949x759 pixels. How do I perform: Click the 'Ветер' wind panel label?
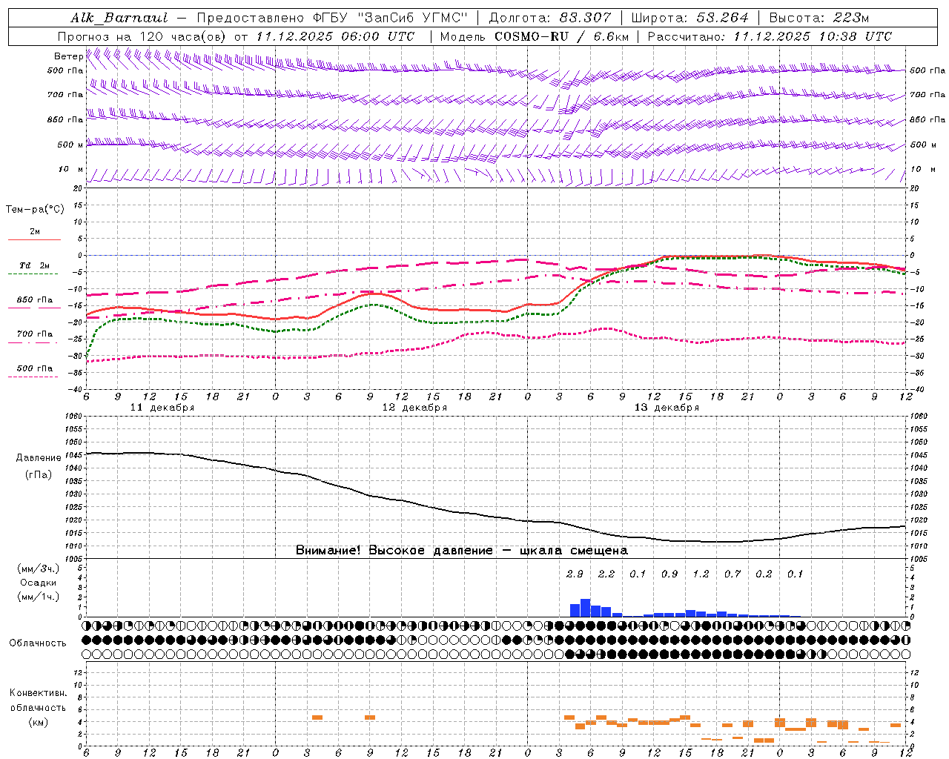point(68,56)
